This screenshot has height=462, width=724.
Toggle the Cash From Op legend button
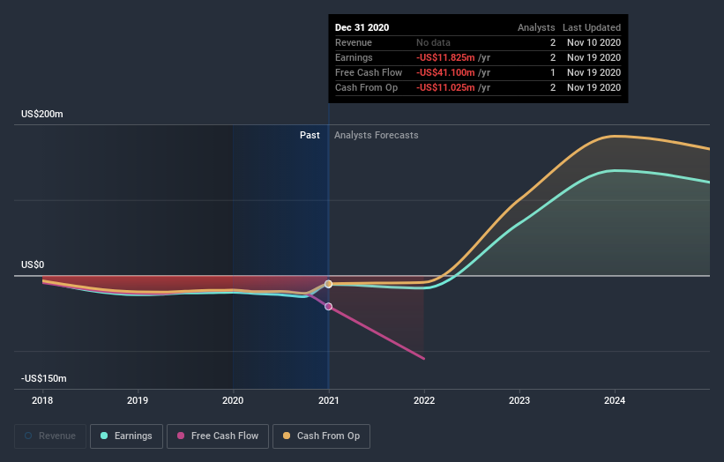tap(321, 436)
